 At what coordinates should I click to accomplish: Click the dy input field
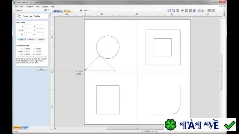click(40, 34)
